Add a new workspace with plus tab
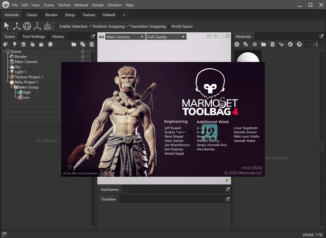This screenshot has width=326, height=238. coord(124,15)
